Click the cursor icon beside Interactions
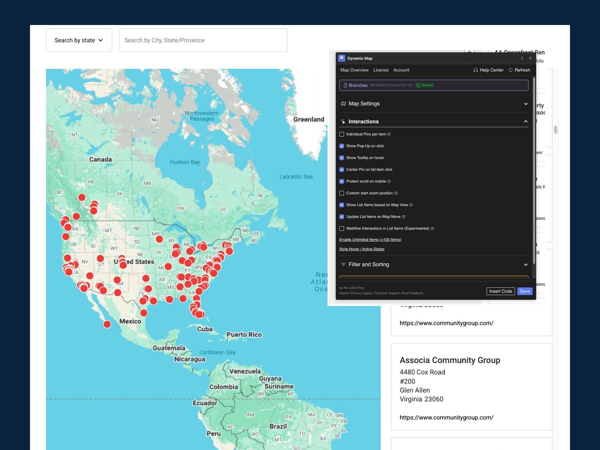600x450 pixels. pyautogui.click(x=343, y=121)
